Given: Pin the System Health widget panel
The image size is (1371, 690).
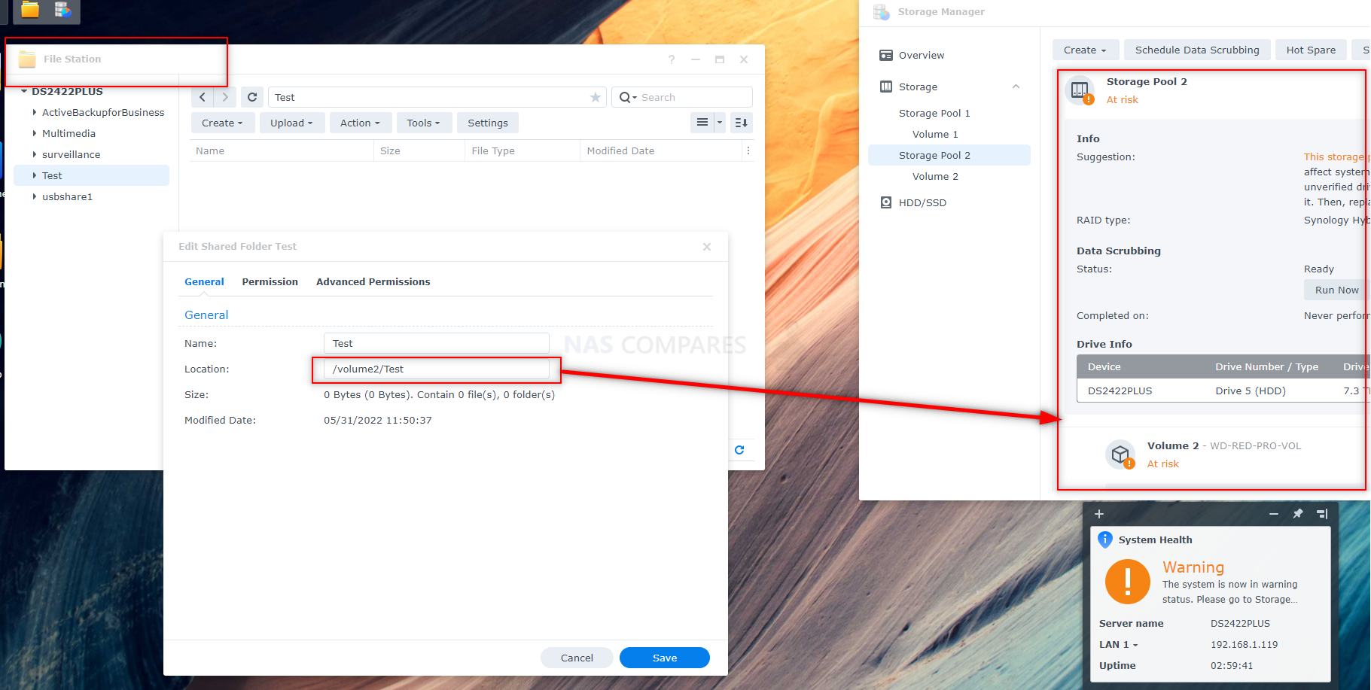Looking at the screenshot, I should [x=1298, y=514].
